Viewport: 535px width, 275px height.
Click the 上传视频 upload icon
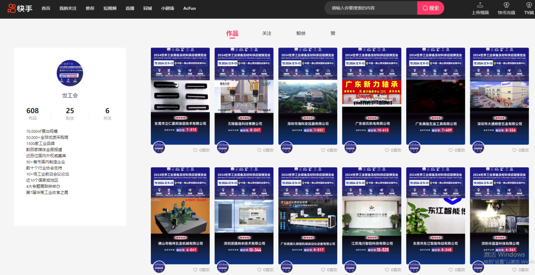[x=480, y=5]
